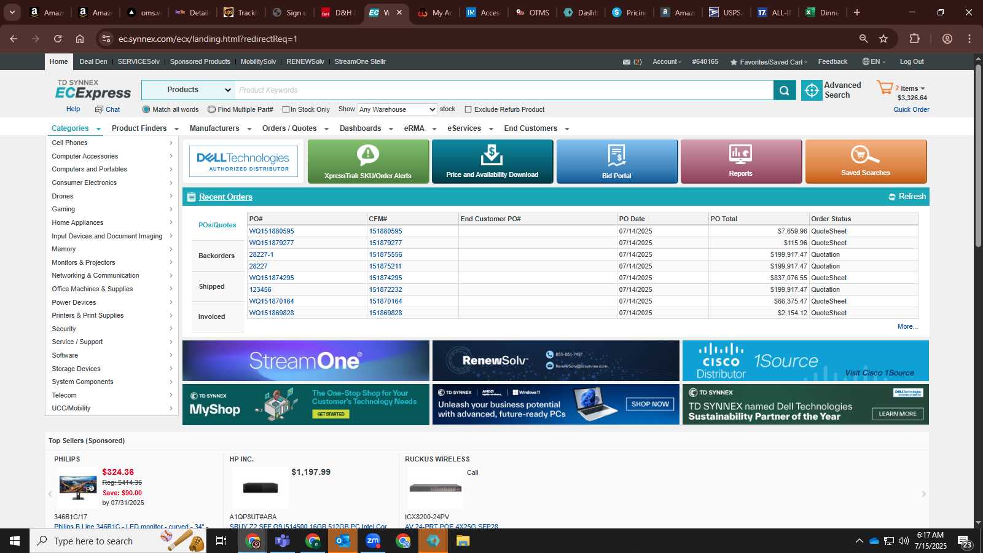Check Exclude Refurb Product checkbox
The height and width of the screenshot is (553, 983).
468,109
